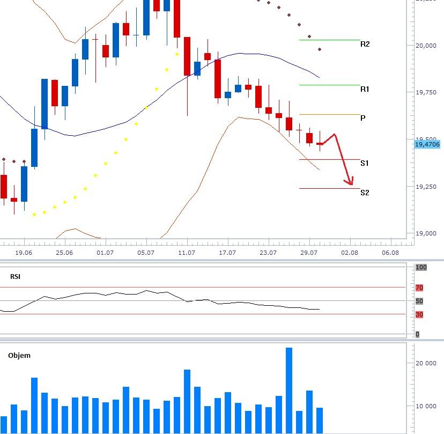444x434 pixels.
Task: Click the 23.07 date axis label
Action: (x=268, y=253)
